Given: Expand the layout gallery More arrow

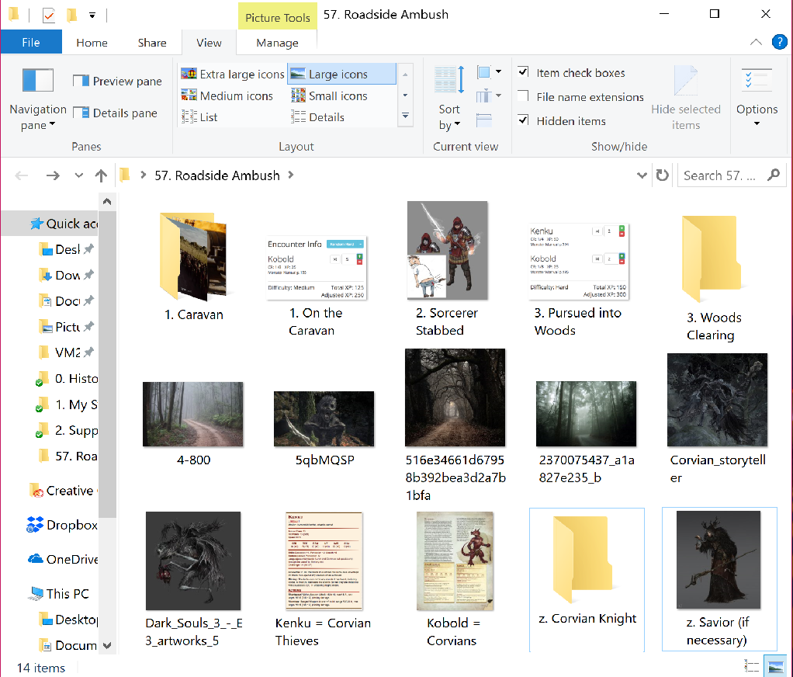Looking at the screenshot, I should (x=405, y=116).
